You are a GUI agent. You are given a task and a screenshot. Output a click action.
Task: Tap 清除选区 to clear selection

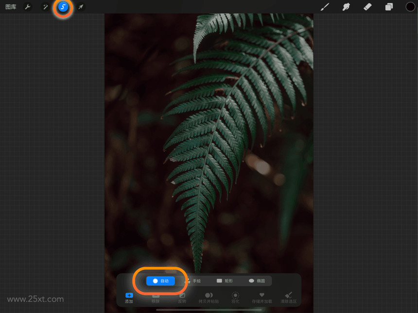click(x=288, y=298)
